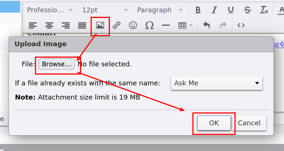
Task: Open the table insert dropdown
Action: (185, 25)
